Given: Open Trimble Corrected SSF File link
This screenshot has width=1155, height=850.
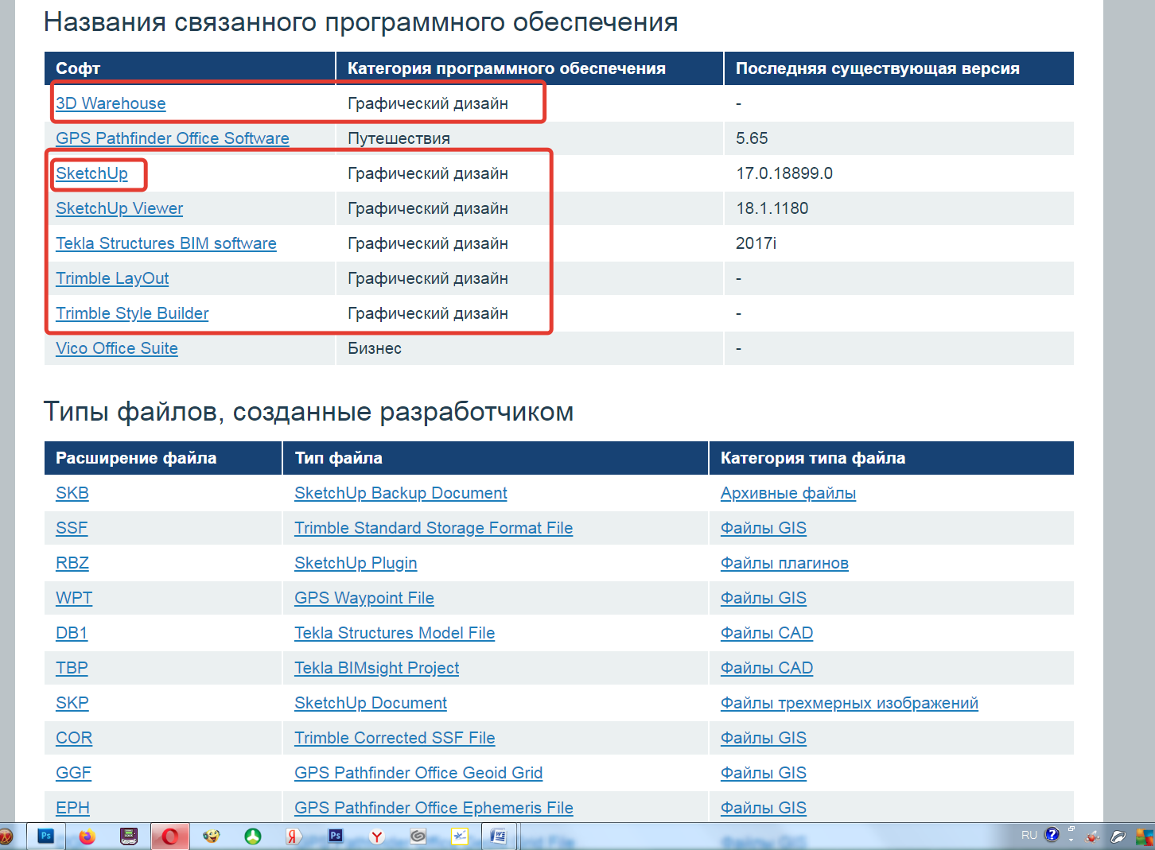Looking at the screenshot, I should tap(395, 738).
